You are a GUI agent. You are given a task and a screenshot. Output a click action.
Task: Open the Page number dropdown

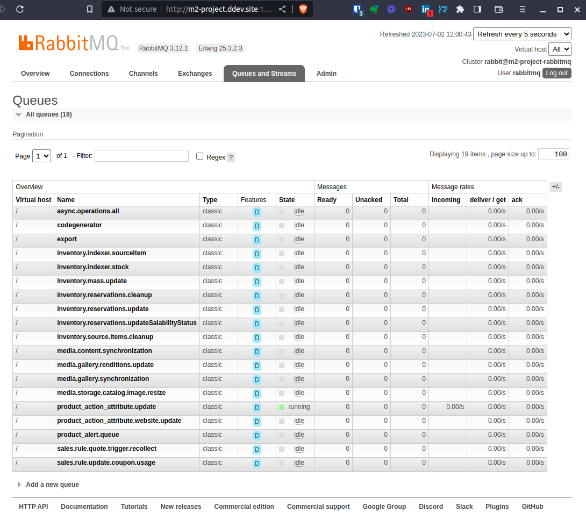tap(41, 156)
